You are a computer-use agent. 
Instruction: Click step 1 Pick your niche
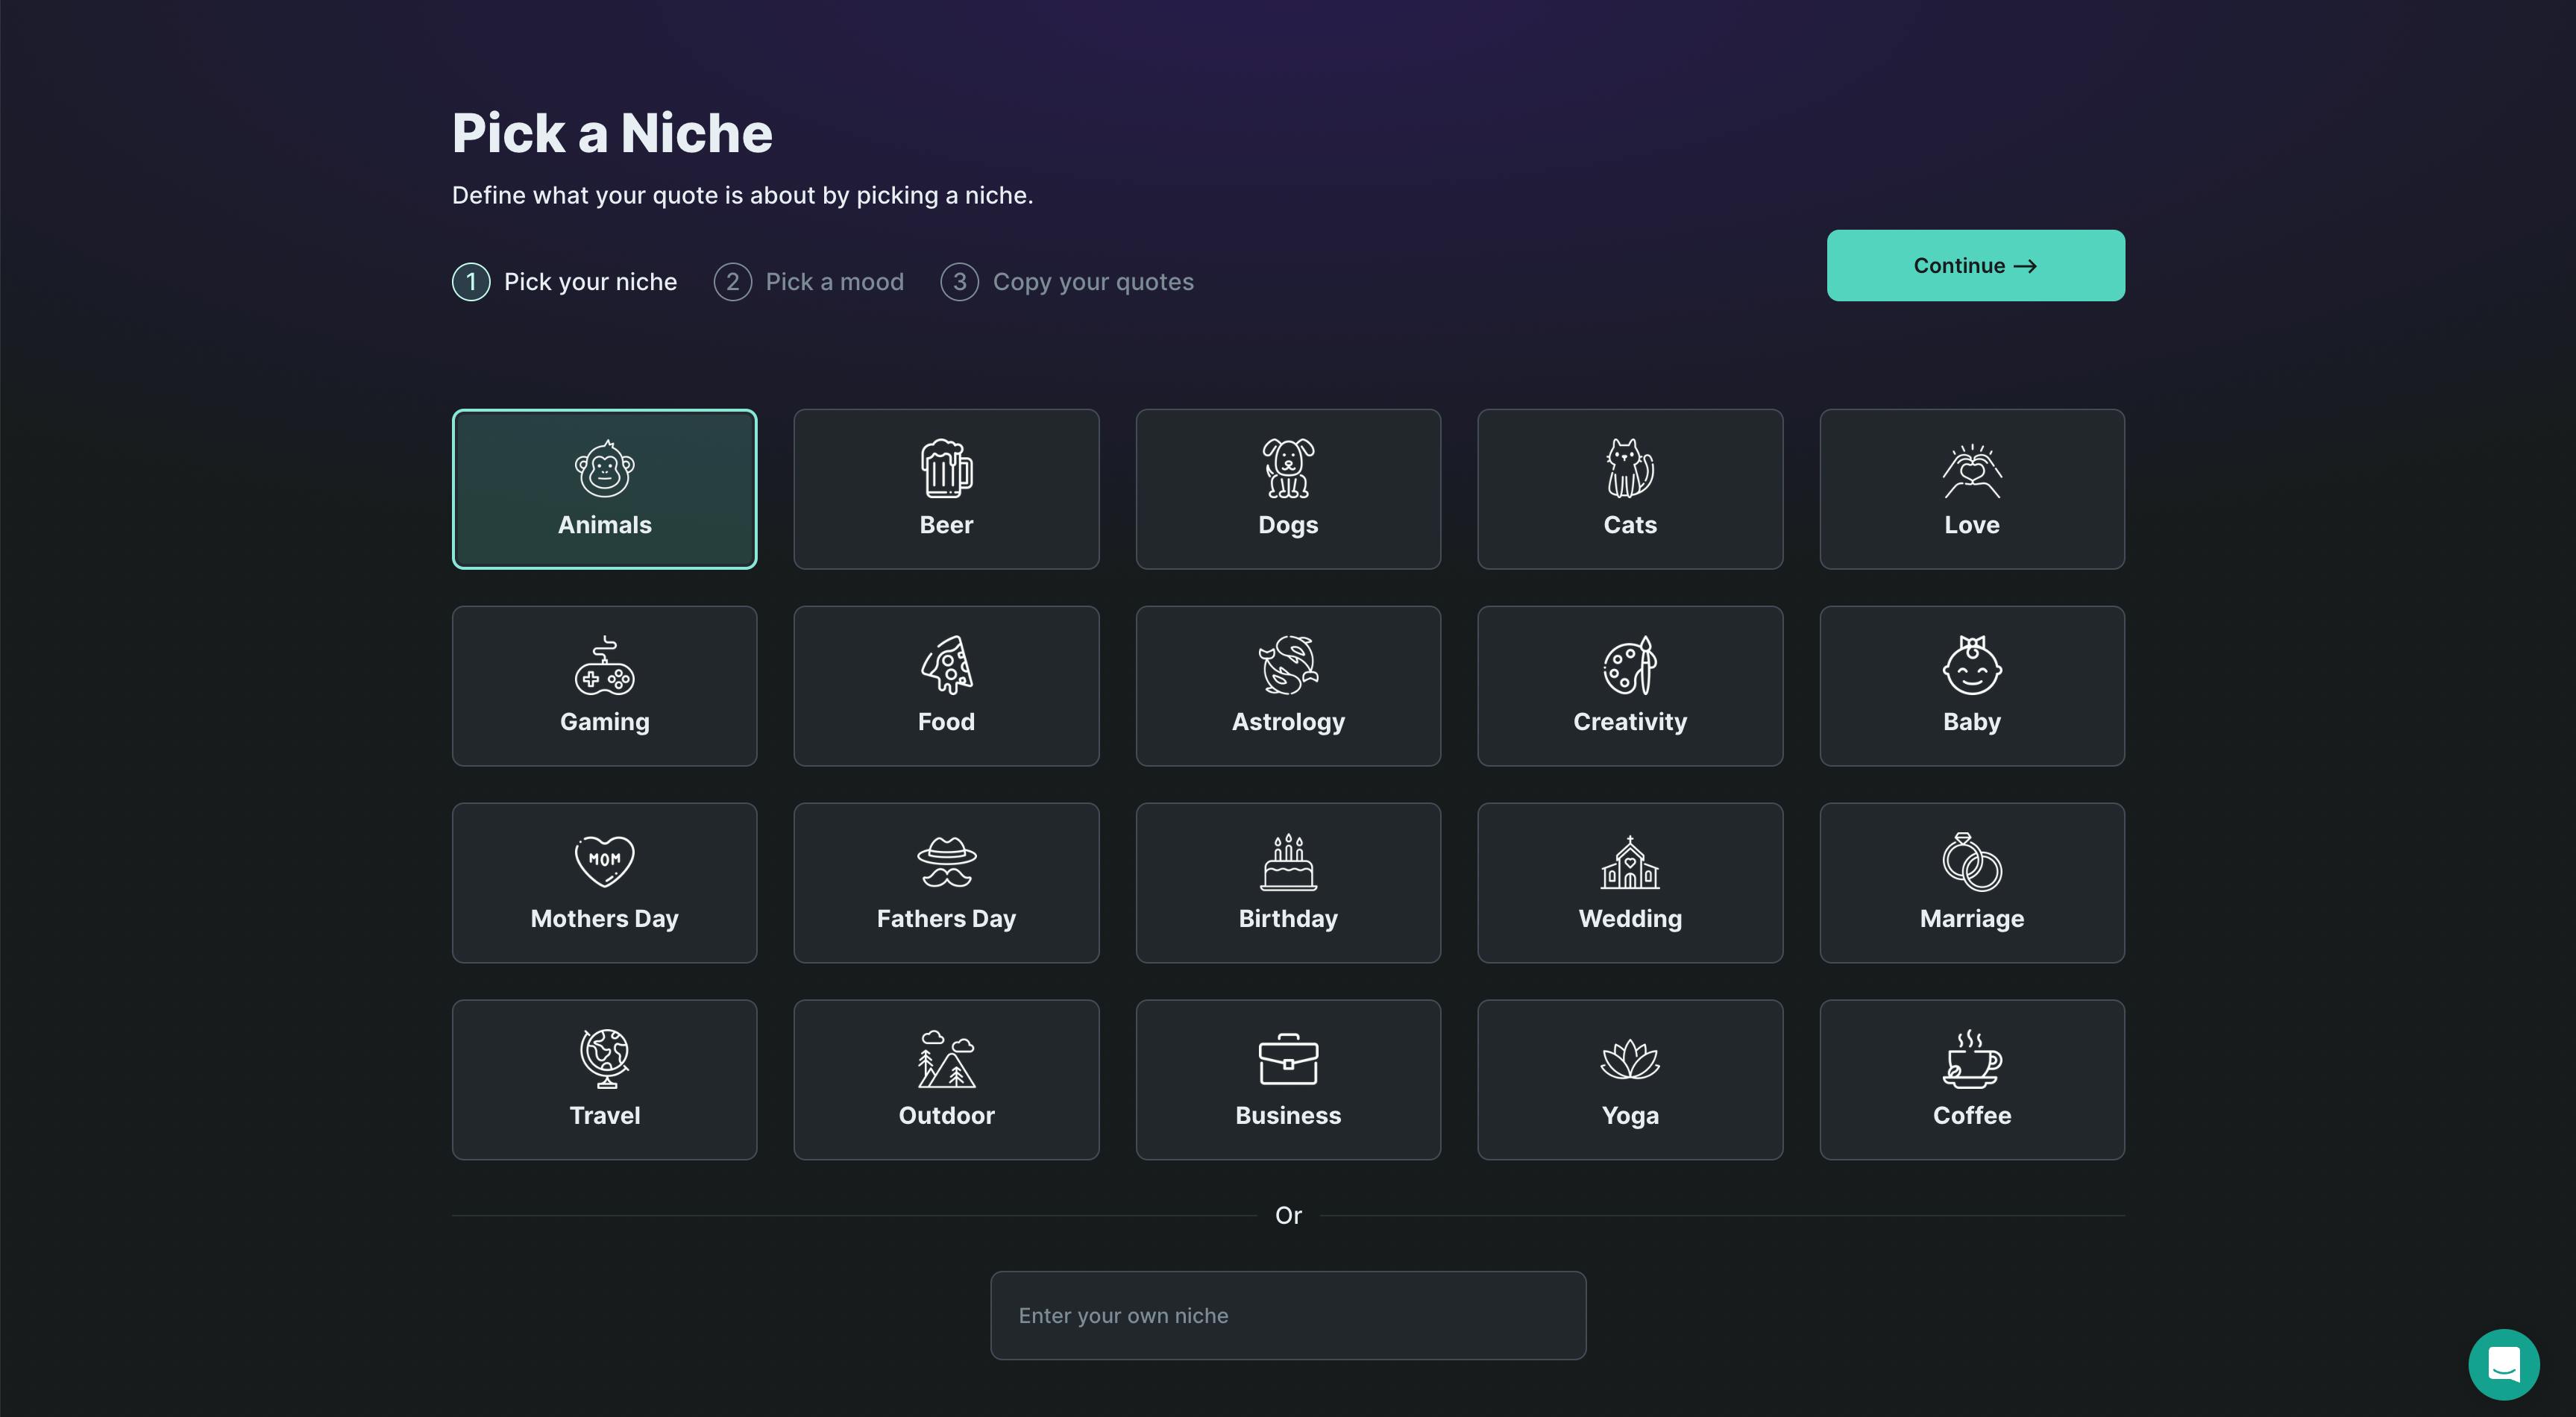coord(565,282)
